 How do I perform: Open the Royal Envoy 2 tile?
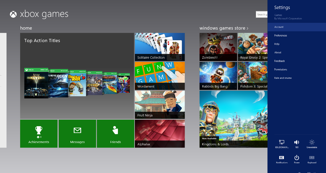253,47
